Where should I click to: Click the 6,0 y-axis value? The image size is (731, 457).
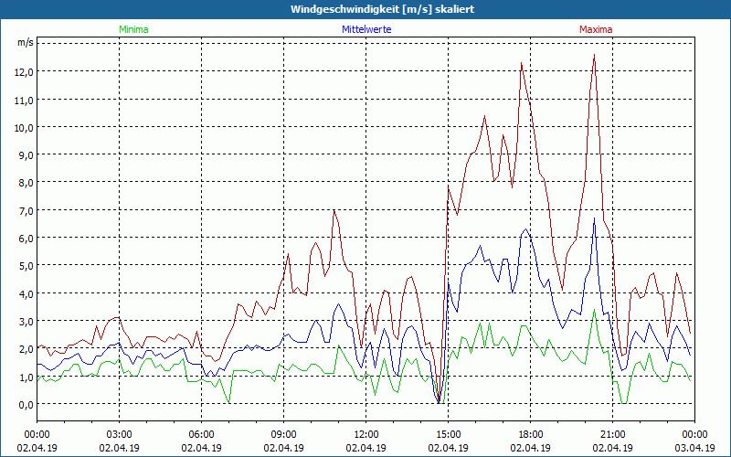[26, 239]
